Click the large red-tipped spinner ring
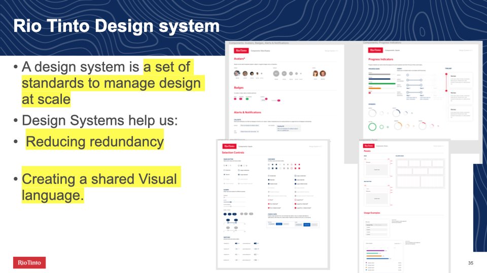This screenshot has height=273, width=487. 423,126
